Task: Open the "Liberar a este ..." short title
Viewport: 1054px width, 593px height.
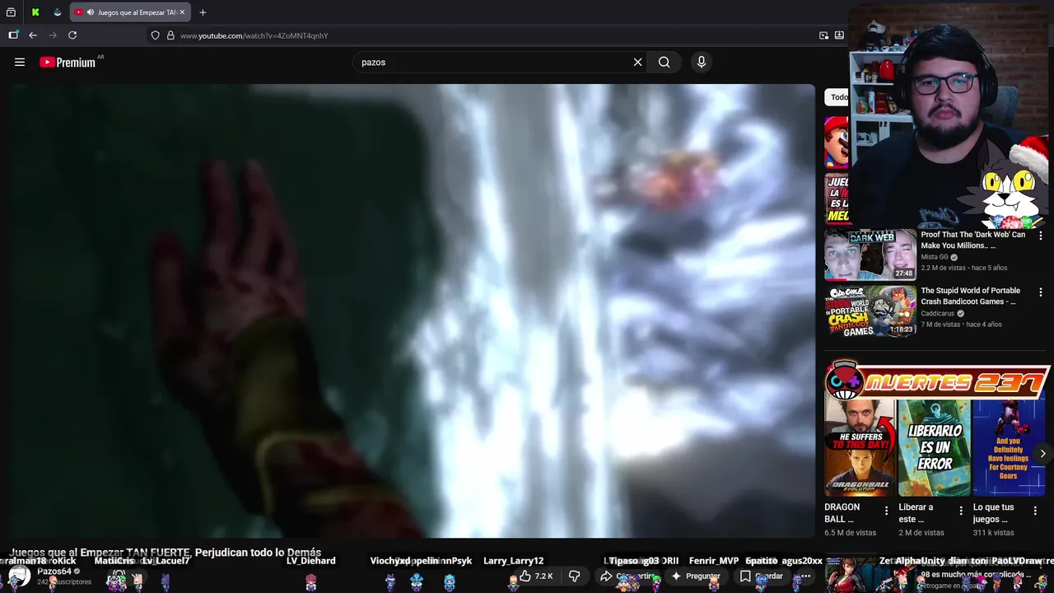Action: pos(916,513)
